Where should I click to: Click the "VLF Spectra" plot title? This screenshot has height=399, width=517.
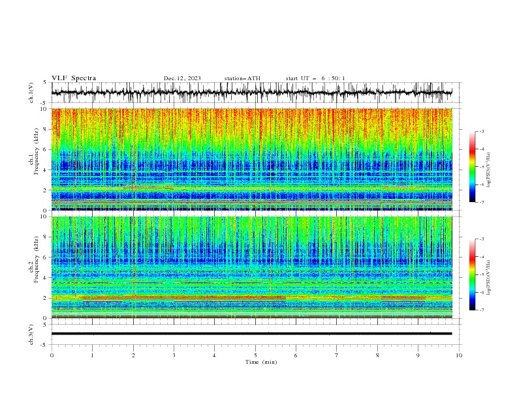pos(74,78)
